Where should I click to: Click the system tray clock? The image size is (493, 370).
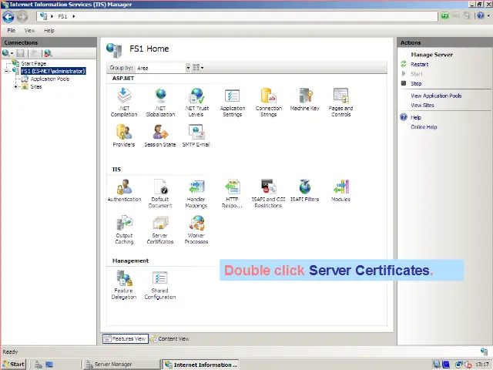point(482,365)
